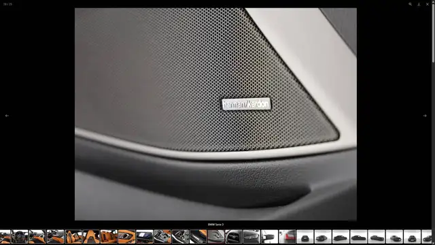
Task: Open the orange door handle thumbnail
Action: pyautogui.click(x=127, y=237)
